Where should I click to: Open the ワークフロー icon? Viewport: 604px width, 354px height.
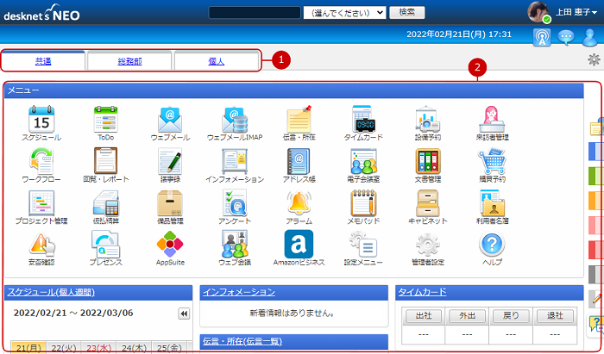pos(41,161)
